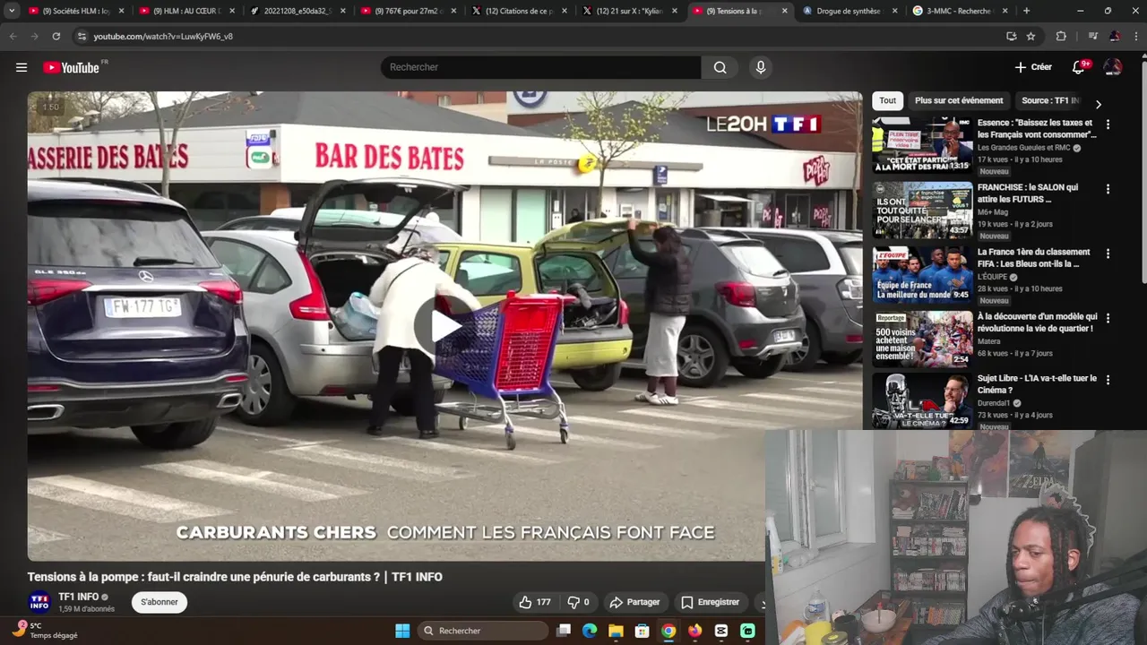The image size is (1147, 645).
Task: Open the notifications bell
Action: coord(1079,67)
